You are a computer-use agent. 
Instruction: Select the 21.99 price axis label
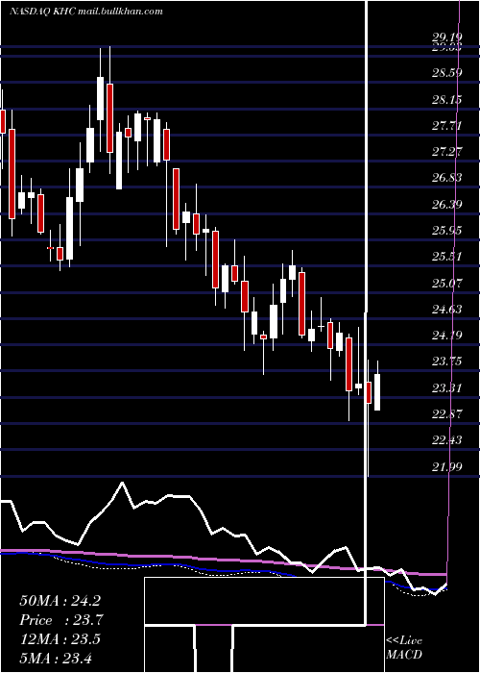tap(446, 466)
